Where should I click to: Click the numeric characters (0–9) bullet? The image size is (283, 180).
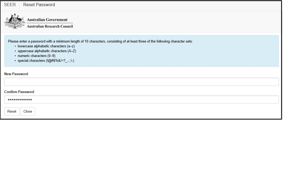pos(36,56)
